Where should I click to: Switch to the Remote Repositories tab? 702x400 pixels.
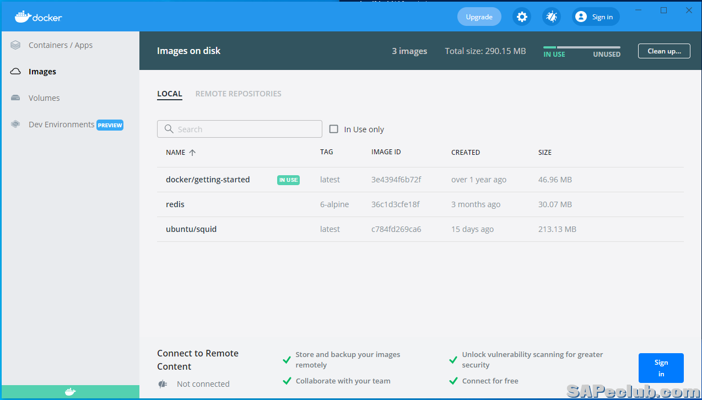(238, 94)
